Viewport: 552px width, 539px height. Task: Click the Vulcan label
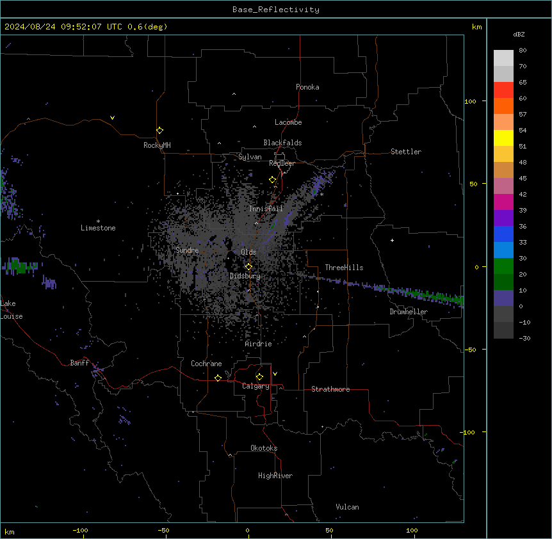[x=348, y=507]
